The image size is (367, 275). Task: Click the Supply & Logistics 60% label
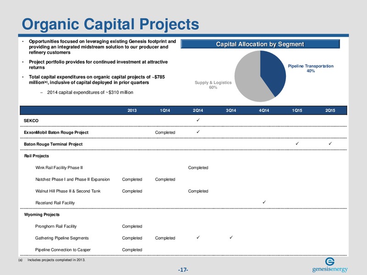pyautogui.click(x=213, y=85)
